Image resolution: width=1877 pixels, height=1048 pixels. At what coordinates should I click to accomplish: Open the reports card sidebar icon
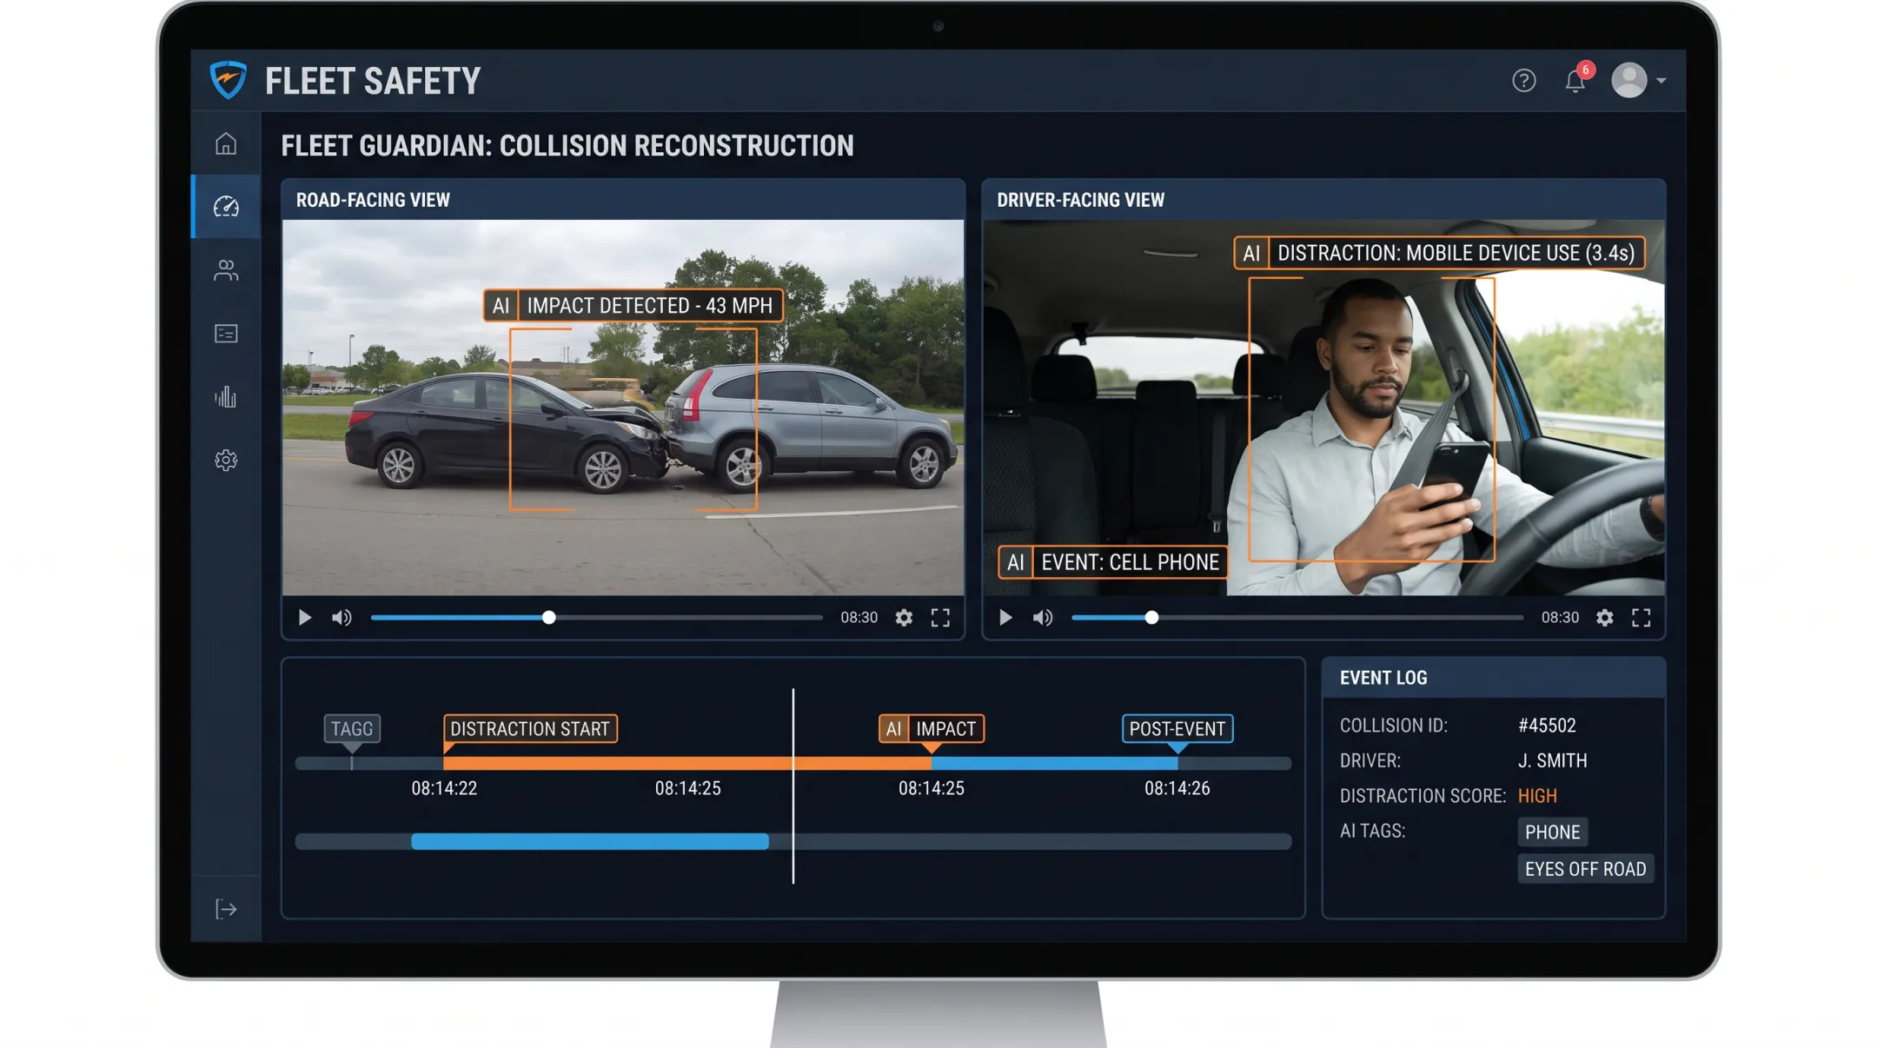(226, 334)
